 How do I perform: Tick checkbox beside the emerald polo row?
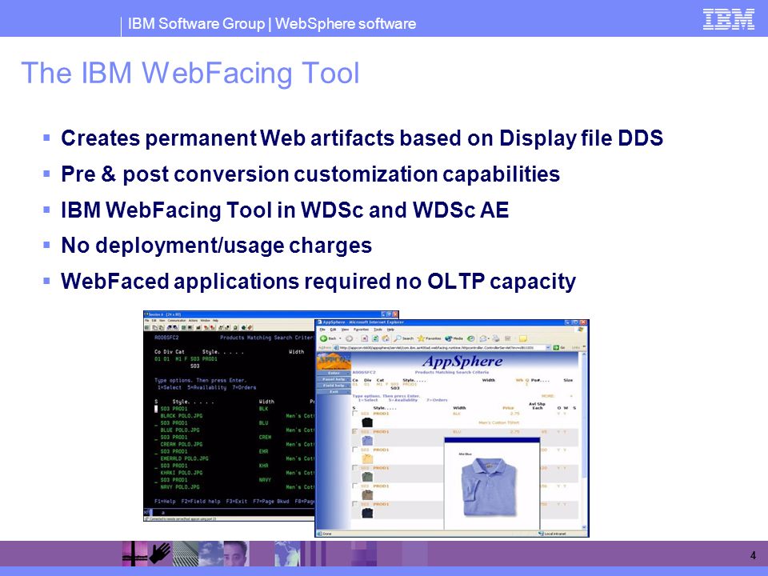[354, 468]
